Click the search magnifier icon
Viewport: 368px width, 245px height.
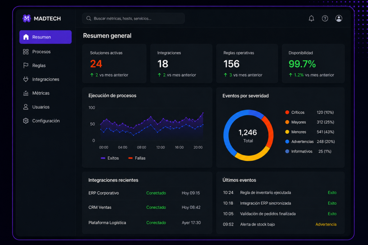click(x=89, y=18)
